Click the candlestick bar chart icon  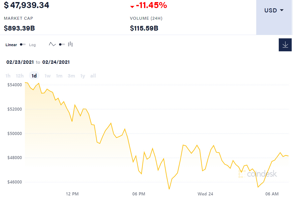pyautogui.click(x=70, y=44)
